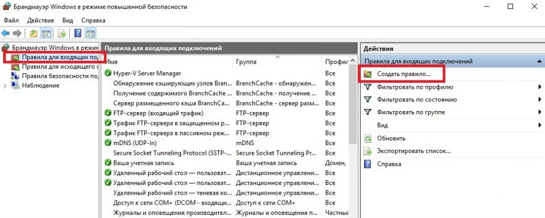The height and width of the screenshot is (218, 545).
Task: Open Фильтровать по состоянию submenu arrow
Action: [540, 99]
